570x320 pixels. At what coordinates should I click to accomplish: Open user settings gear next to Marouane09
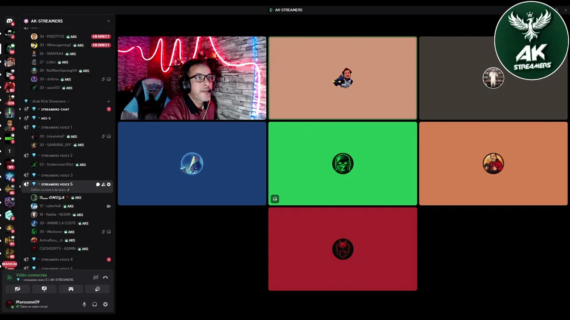click(x=106, y=304)
